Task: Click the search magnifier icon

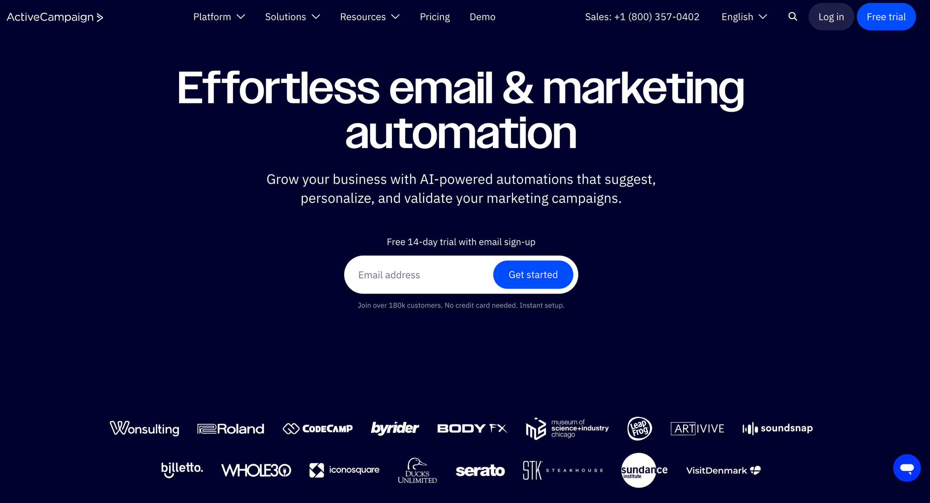Action: [793, 17]
